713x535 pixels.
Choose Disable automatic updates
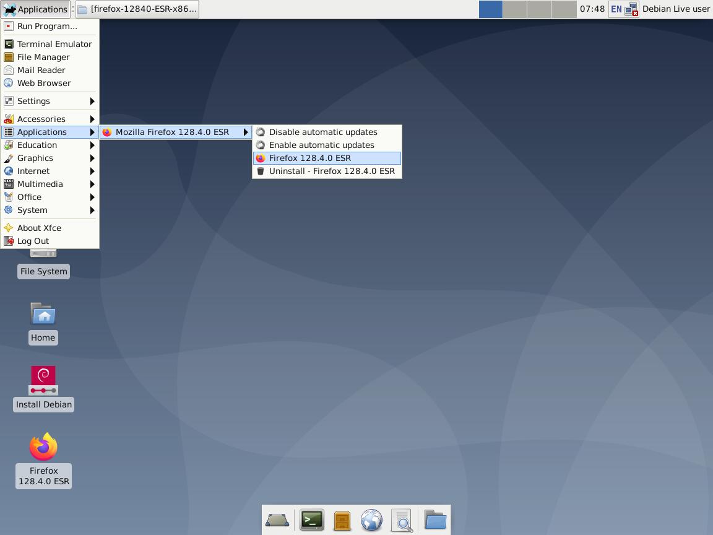327,132
